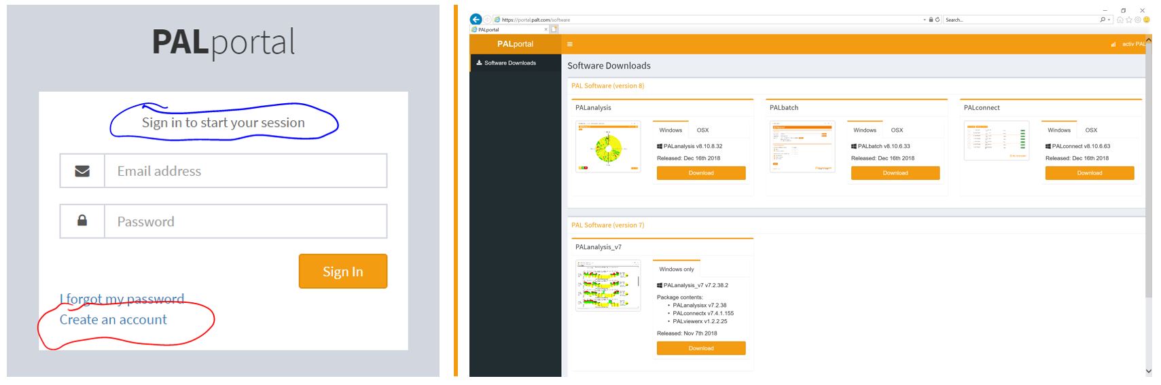Focus the Password field
The height and width of the screenshot is (385, 1161).
click(245, 221)
